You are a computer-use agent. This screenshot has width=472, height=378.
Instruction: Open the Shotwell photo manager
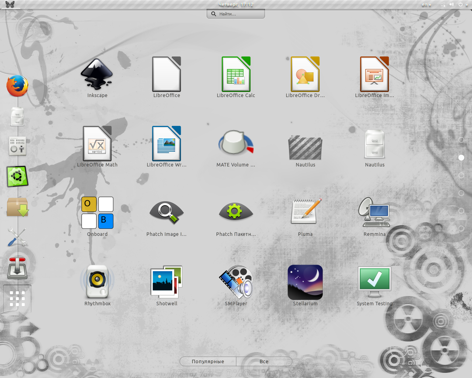click(x=167, y=282)
